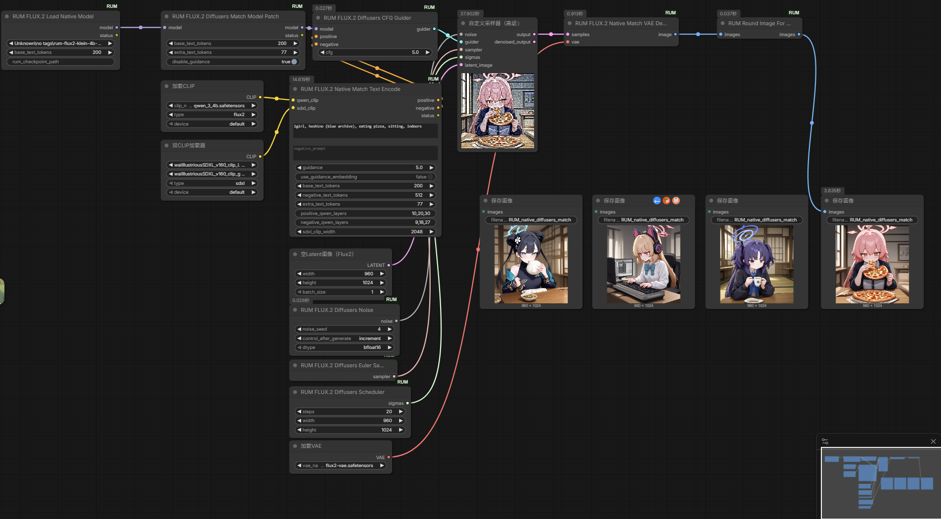Collapse the 加载VAE node using its dot
The image size is (941, 519).
(295, 446)
